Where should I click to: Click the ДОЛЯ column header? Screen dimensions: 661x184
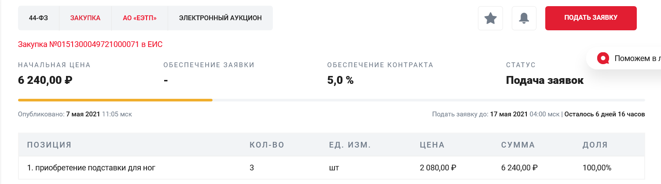click(x=595, y=145)
